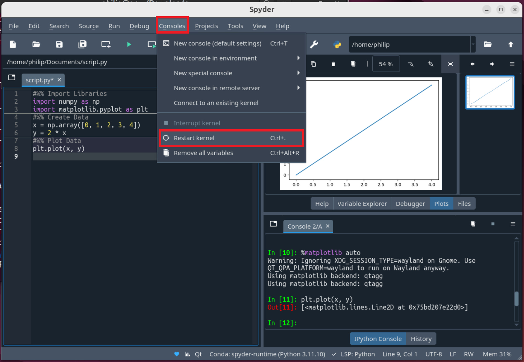Select New console (default settings)

point(231,43)
